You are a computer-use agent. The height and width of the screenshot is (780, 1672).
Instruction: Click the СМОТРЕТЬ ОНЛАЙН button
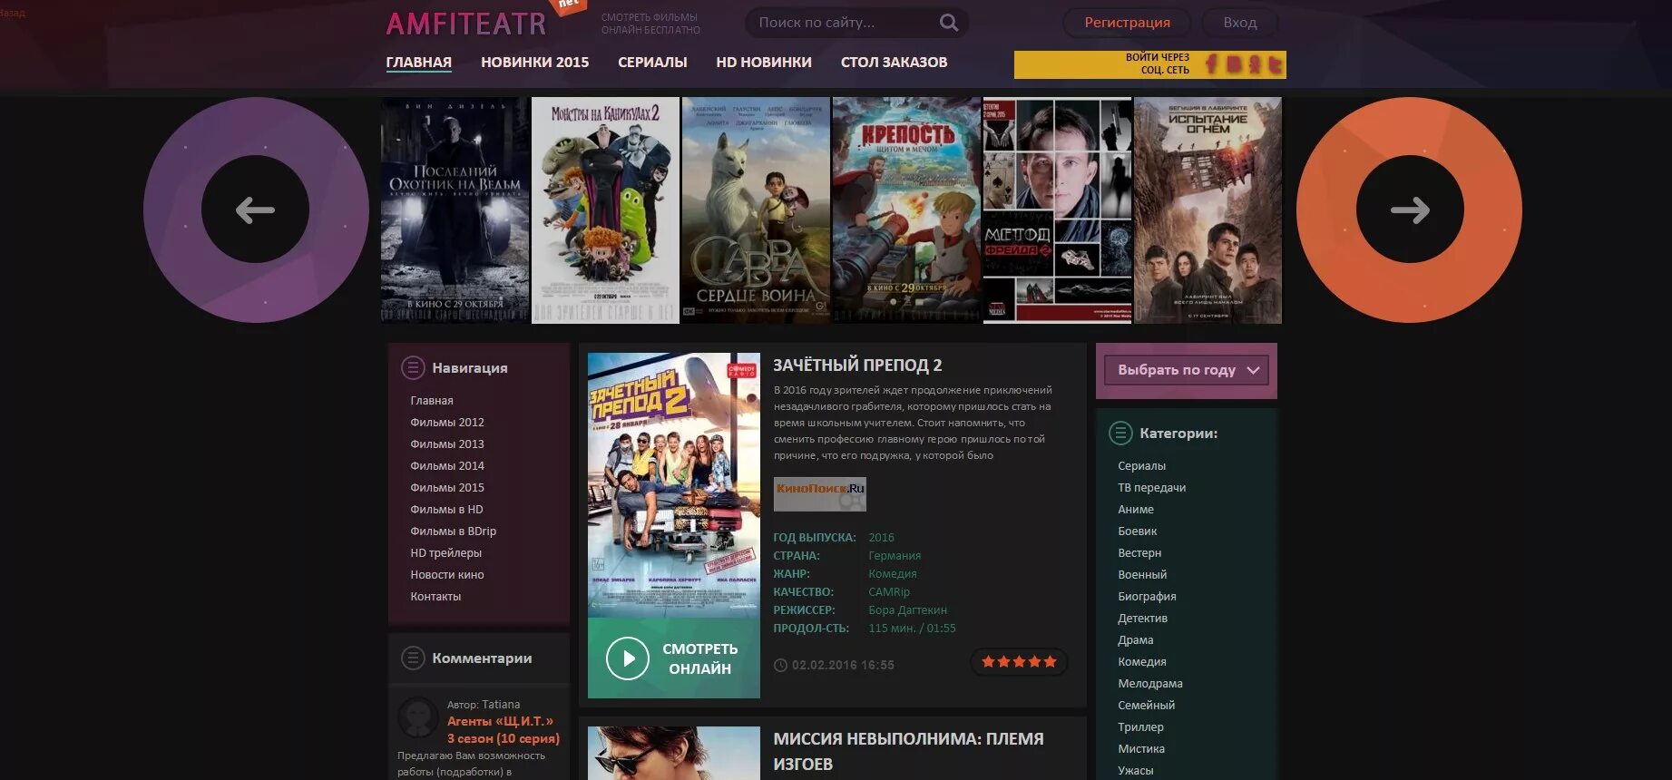[x=674, y=658]
